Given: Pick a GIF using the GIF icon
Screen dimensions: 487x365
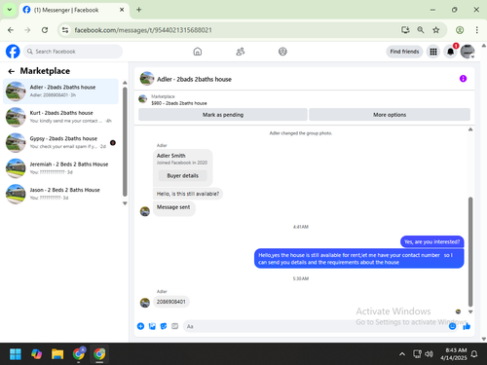Looking at the screenshot, I should tap(175, 326).
